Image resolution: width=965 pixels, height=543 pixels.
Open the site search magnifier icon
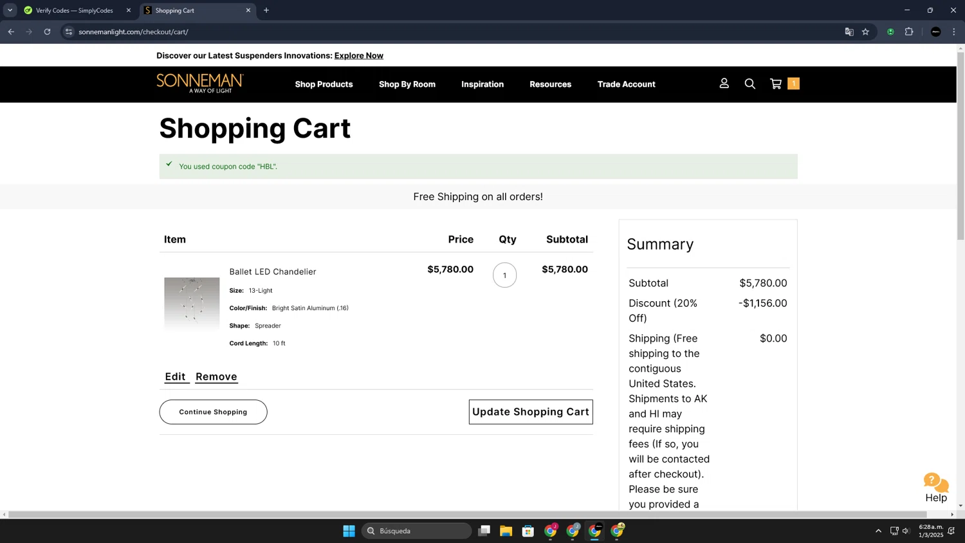(749, 84)
